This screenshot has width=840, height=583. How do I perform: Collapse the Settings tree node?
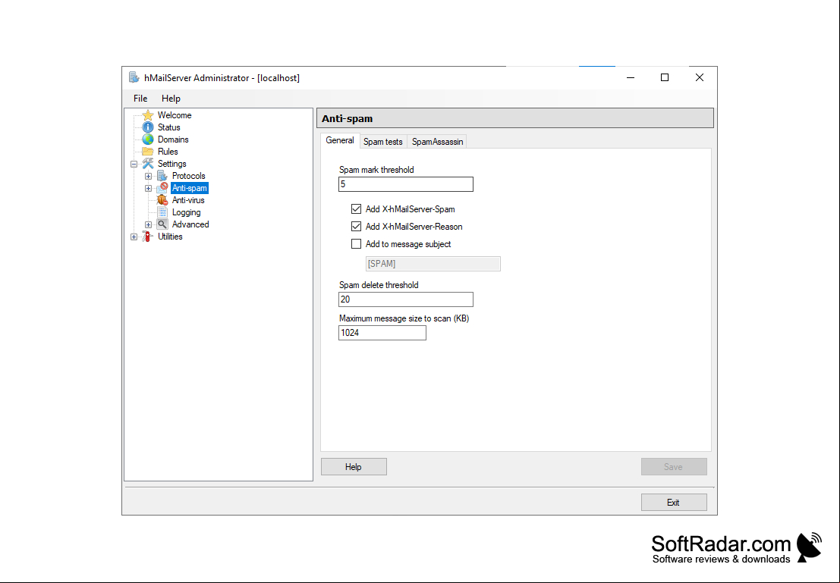[x=134, y=164]
